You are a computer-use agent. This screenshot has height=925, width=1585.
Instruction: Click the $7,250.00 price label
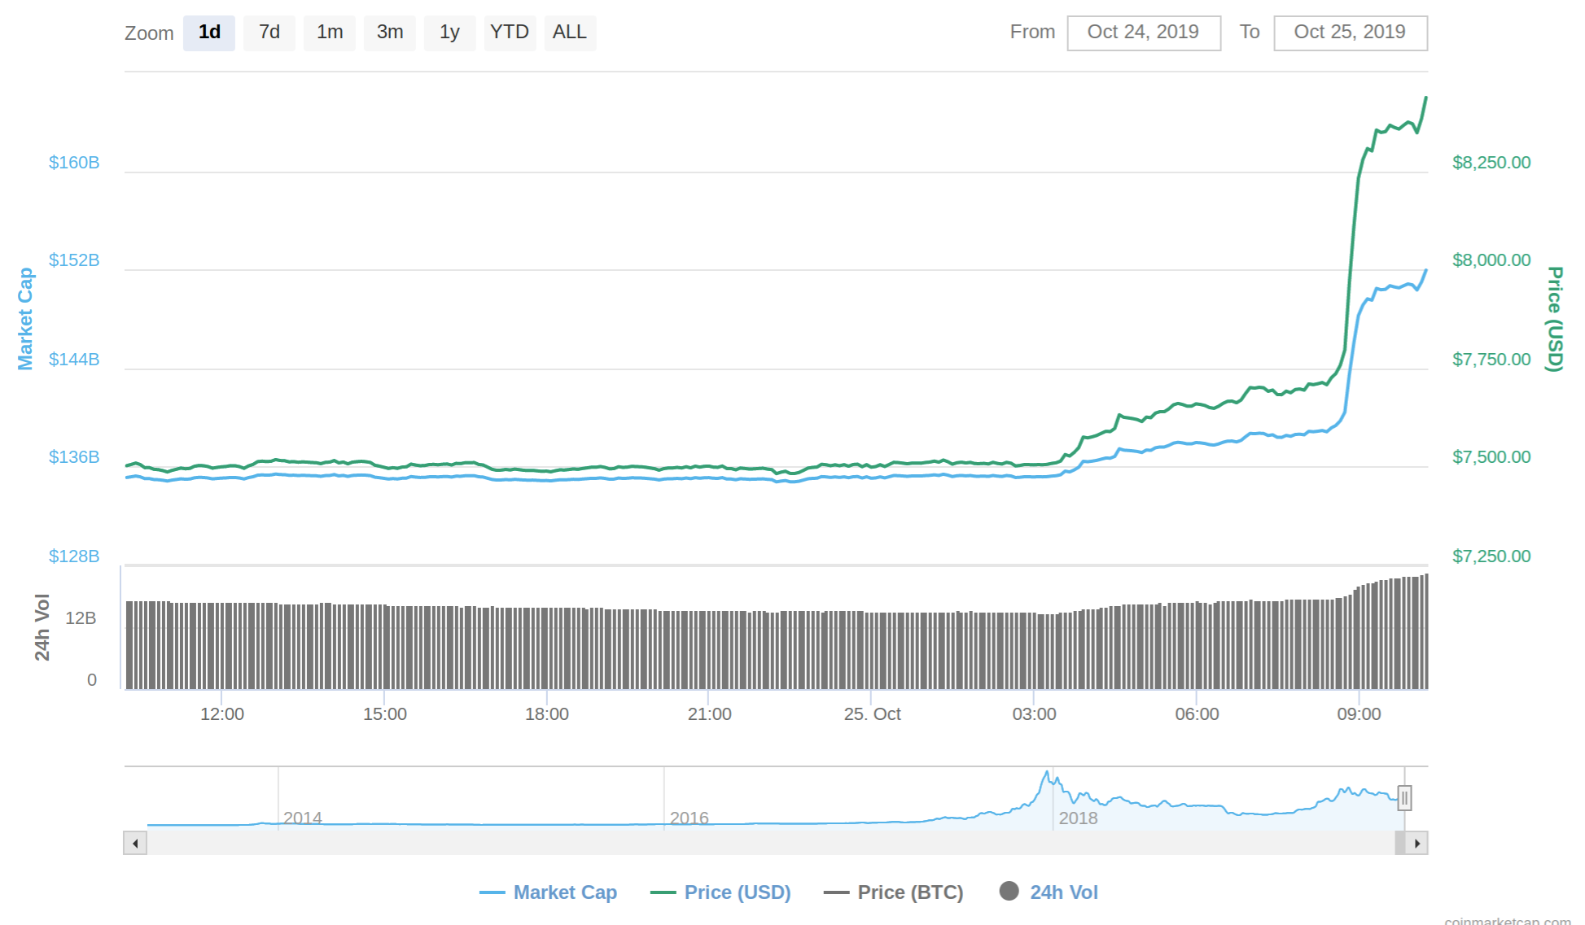[x=1491, y=556]
